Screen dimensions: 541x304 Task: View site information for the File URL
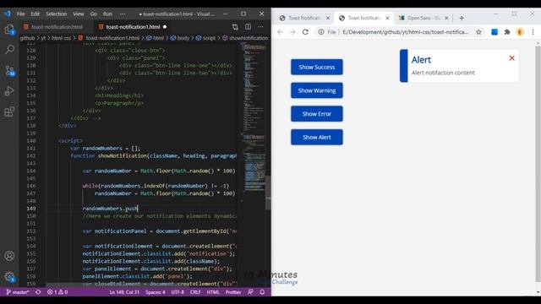[x=321, y=32]
